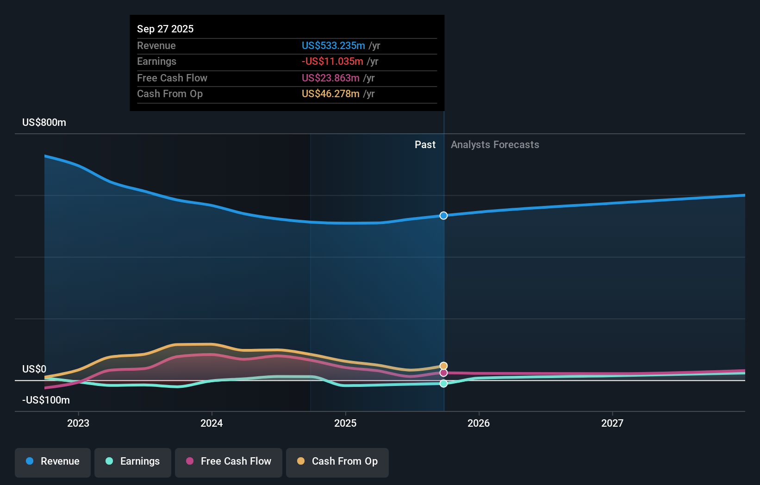Screen dimensions: 760x485
Task: Click the Sep 27 2025 tooltip header
Action: coord(165,29)
